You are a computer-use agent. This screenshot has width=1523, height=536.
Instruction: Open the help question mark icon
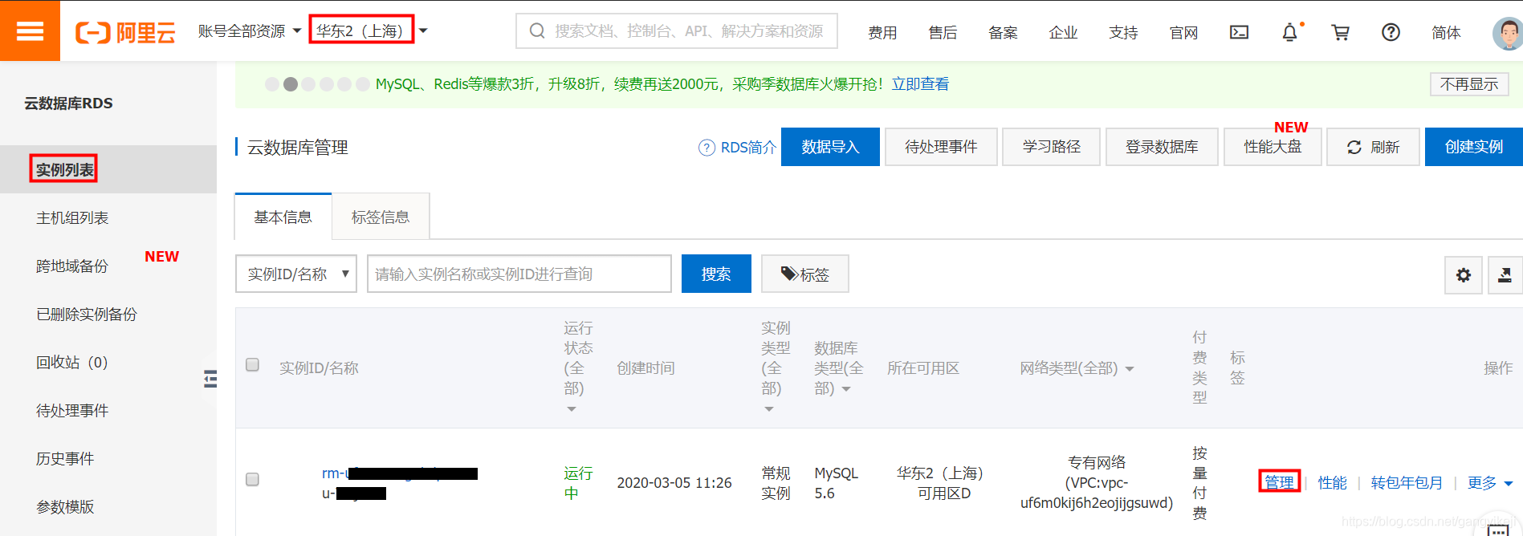tap(1391, 32)
